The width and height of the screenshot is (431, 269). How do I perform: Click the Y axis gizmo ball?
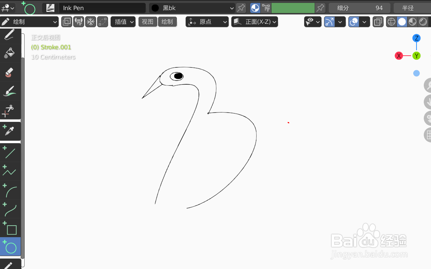click(417, 56)
